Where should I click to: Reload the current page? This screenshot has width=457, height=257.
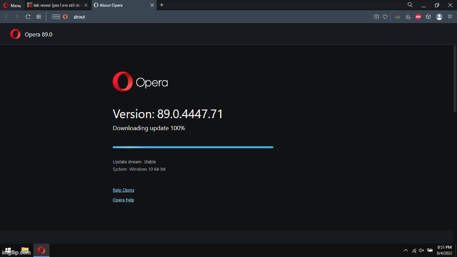(x=28, y=17)
